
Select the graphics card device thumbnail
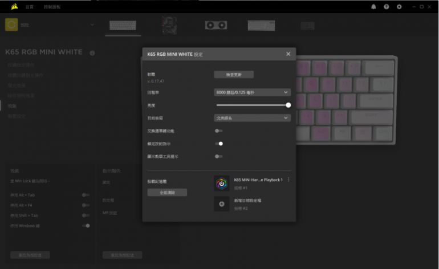pyautogui.click(x=216, y=25)
